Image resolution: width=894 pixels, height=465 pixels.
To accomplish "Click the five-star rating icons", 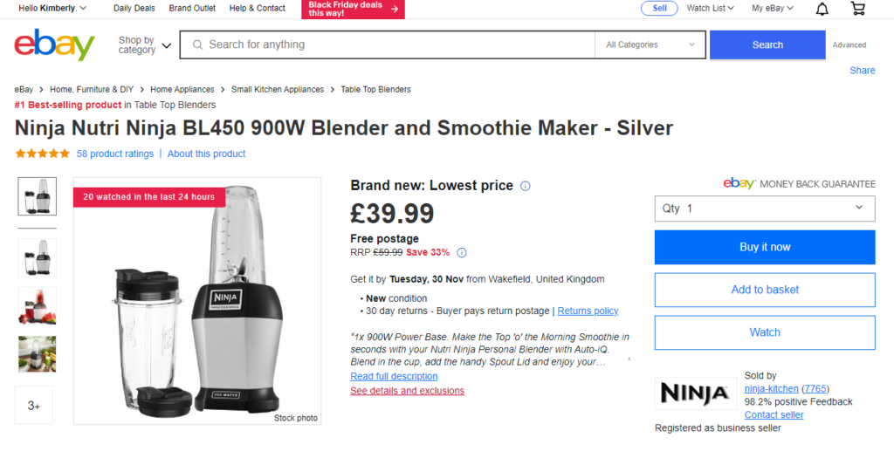I will pos(42,154).
